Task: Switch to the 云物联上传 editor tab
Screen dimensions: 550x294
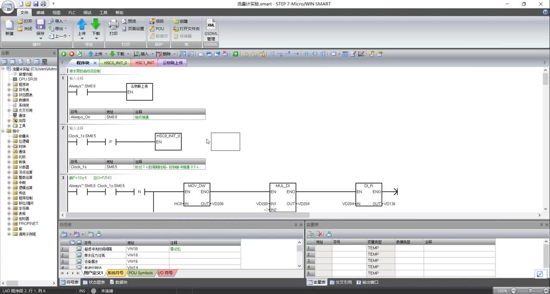Action: (173, 63)
